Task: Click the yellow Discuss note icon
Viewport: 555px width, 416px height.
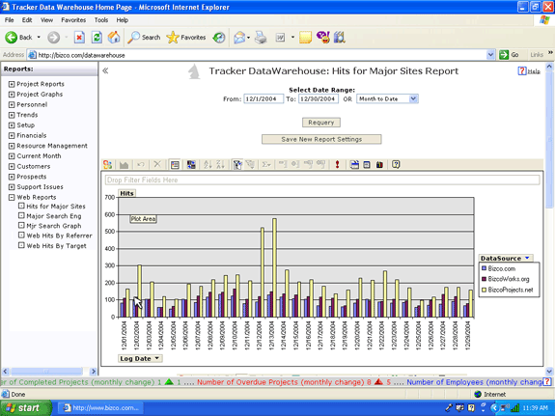Action: (305, 38)
